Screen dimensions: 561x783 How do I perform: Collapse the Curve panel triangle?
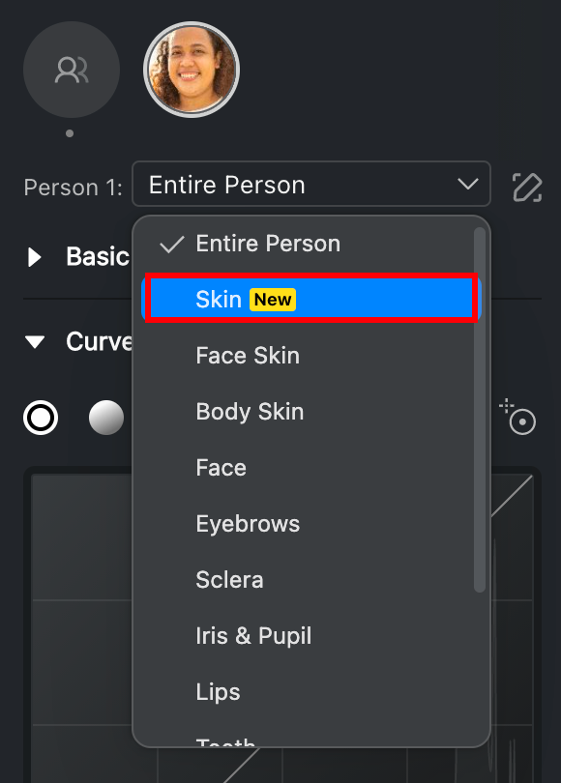click(35, 342)
